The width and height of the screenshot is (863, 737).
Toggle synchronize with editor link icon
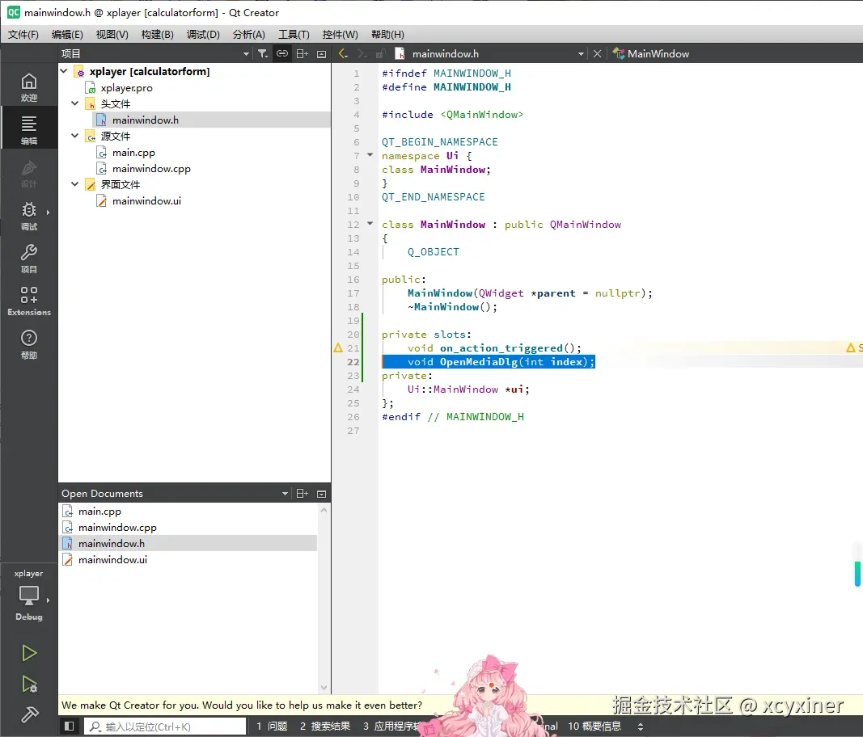282,53
